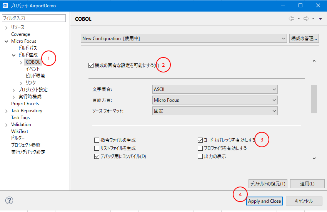327x212 pixels.
Task: Open the view menu triangle at top right
Action: pos(320,19)
